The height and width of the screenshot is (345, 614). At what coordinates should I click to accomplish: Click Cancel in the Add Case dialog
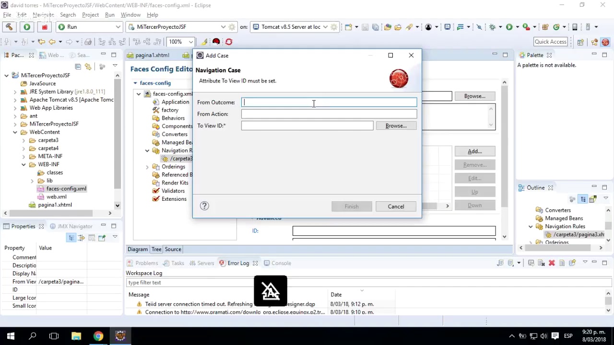coord(396,207)
